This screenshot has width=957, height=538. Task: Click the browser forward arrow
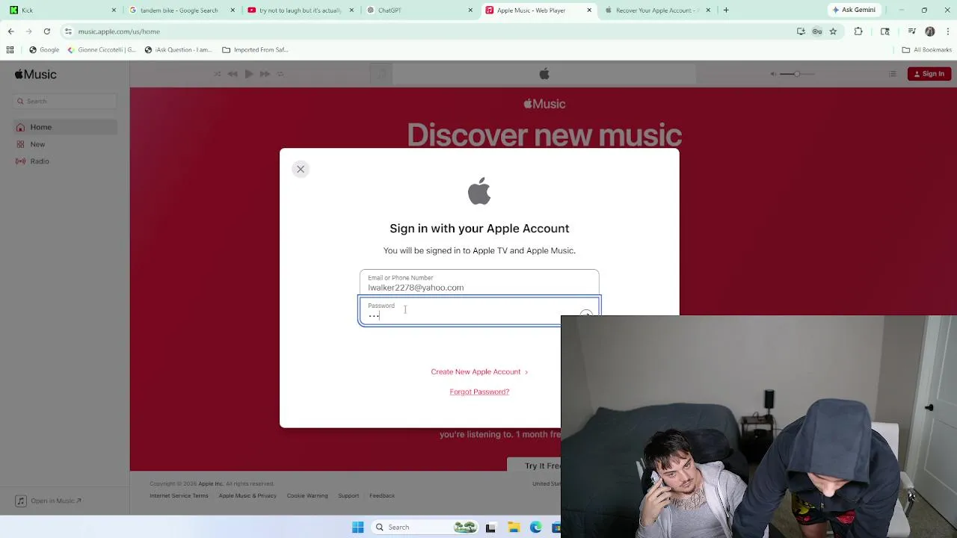29,31
